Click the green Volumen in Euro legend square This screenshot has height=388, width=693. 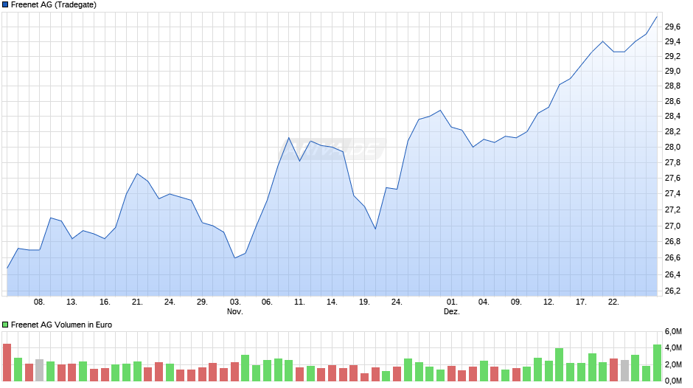tap(5, 325)
